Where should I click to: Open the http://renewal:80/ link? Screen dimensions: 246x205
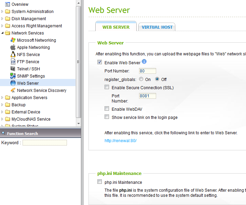(120, 141)
